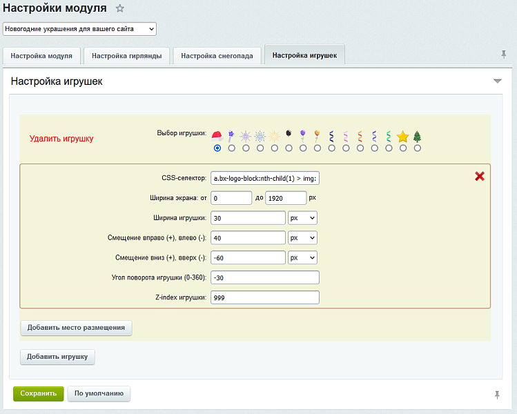The height and width of the screenshot is (414, 517).
Task: Open the vertical offset unit dropdown
Action: click(302, 257)
